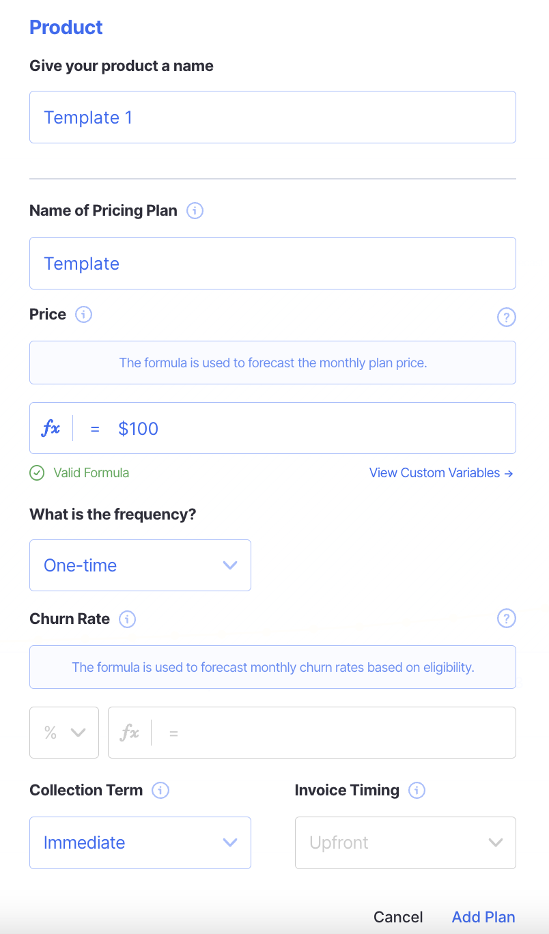This screenshot has height=934, width=549.
Task: Click the pricing plan name field
Action: click(272, 264)
